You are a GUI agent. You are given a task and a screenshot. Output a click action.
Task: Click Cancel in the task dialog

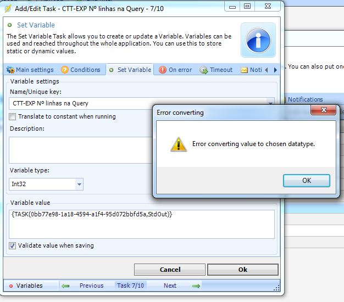(x=170, y=270)
